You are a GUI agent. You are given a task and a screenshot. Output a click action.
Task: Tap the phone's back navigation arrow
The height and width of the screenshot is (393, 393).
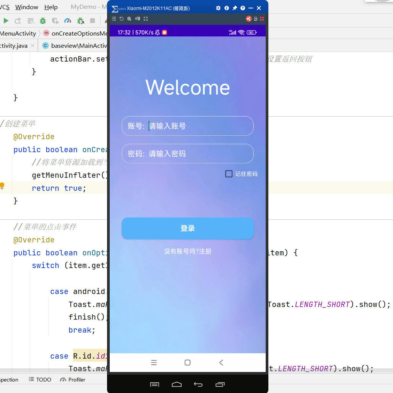tap(221, 362)
